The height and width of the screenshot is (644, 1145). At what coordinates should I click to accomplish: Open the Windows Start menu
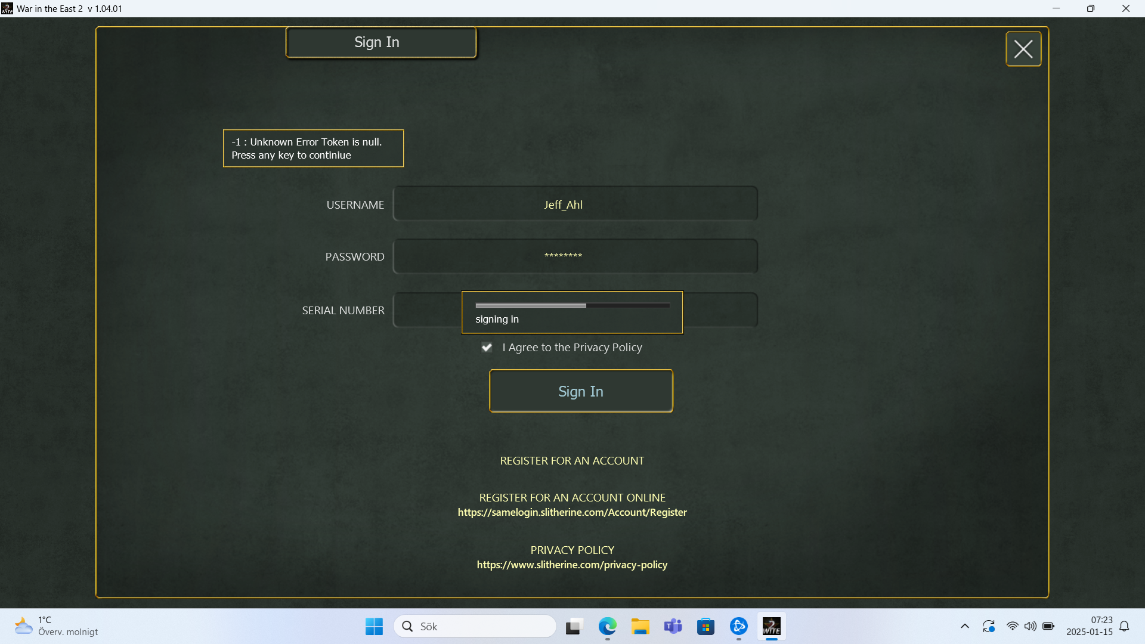[x=375, y=626]
